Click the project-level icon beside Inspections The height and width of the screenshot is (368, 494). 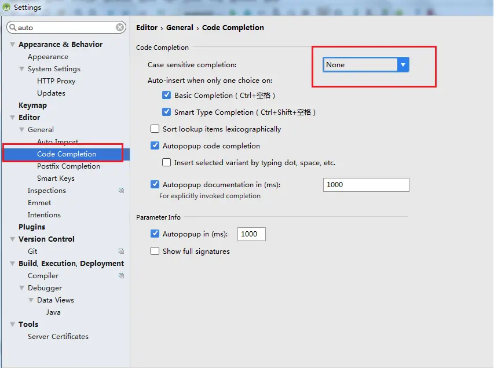coord(121,190)
